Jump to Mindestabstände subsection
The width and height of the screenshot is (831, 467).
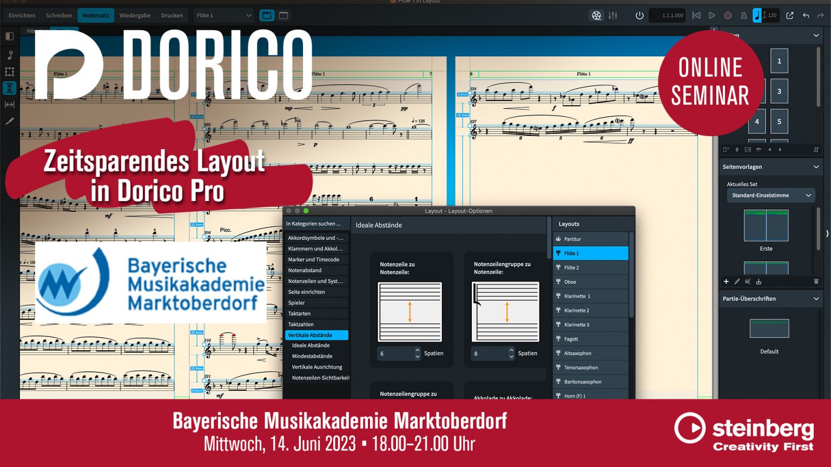point(312,356)
